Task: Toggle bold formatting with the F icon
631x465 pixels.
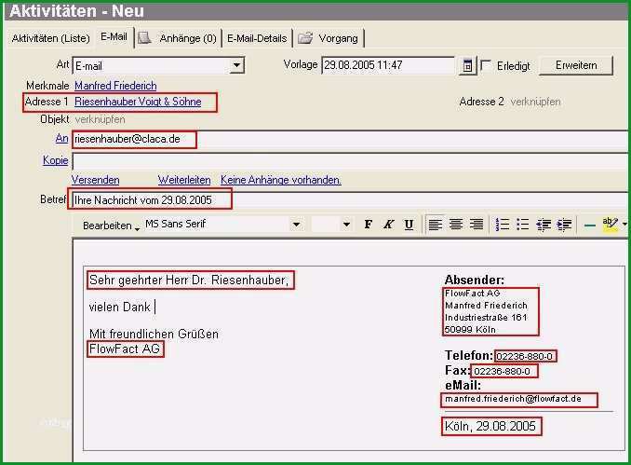Action: (x=368, y=225)
